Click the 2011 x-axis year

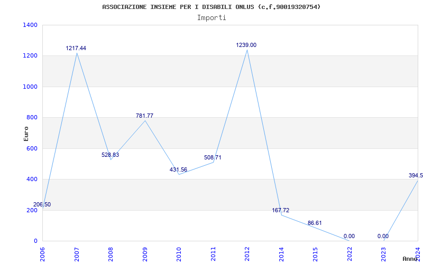pos(213,254)
